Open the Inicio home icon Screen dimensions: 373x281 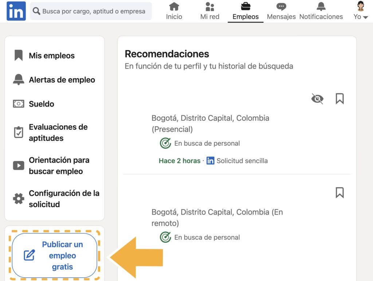point(174,7)
